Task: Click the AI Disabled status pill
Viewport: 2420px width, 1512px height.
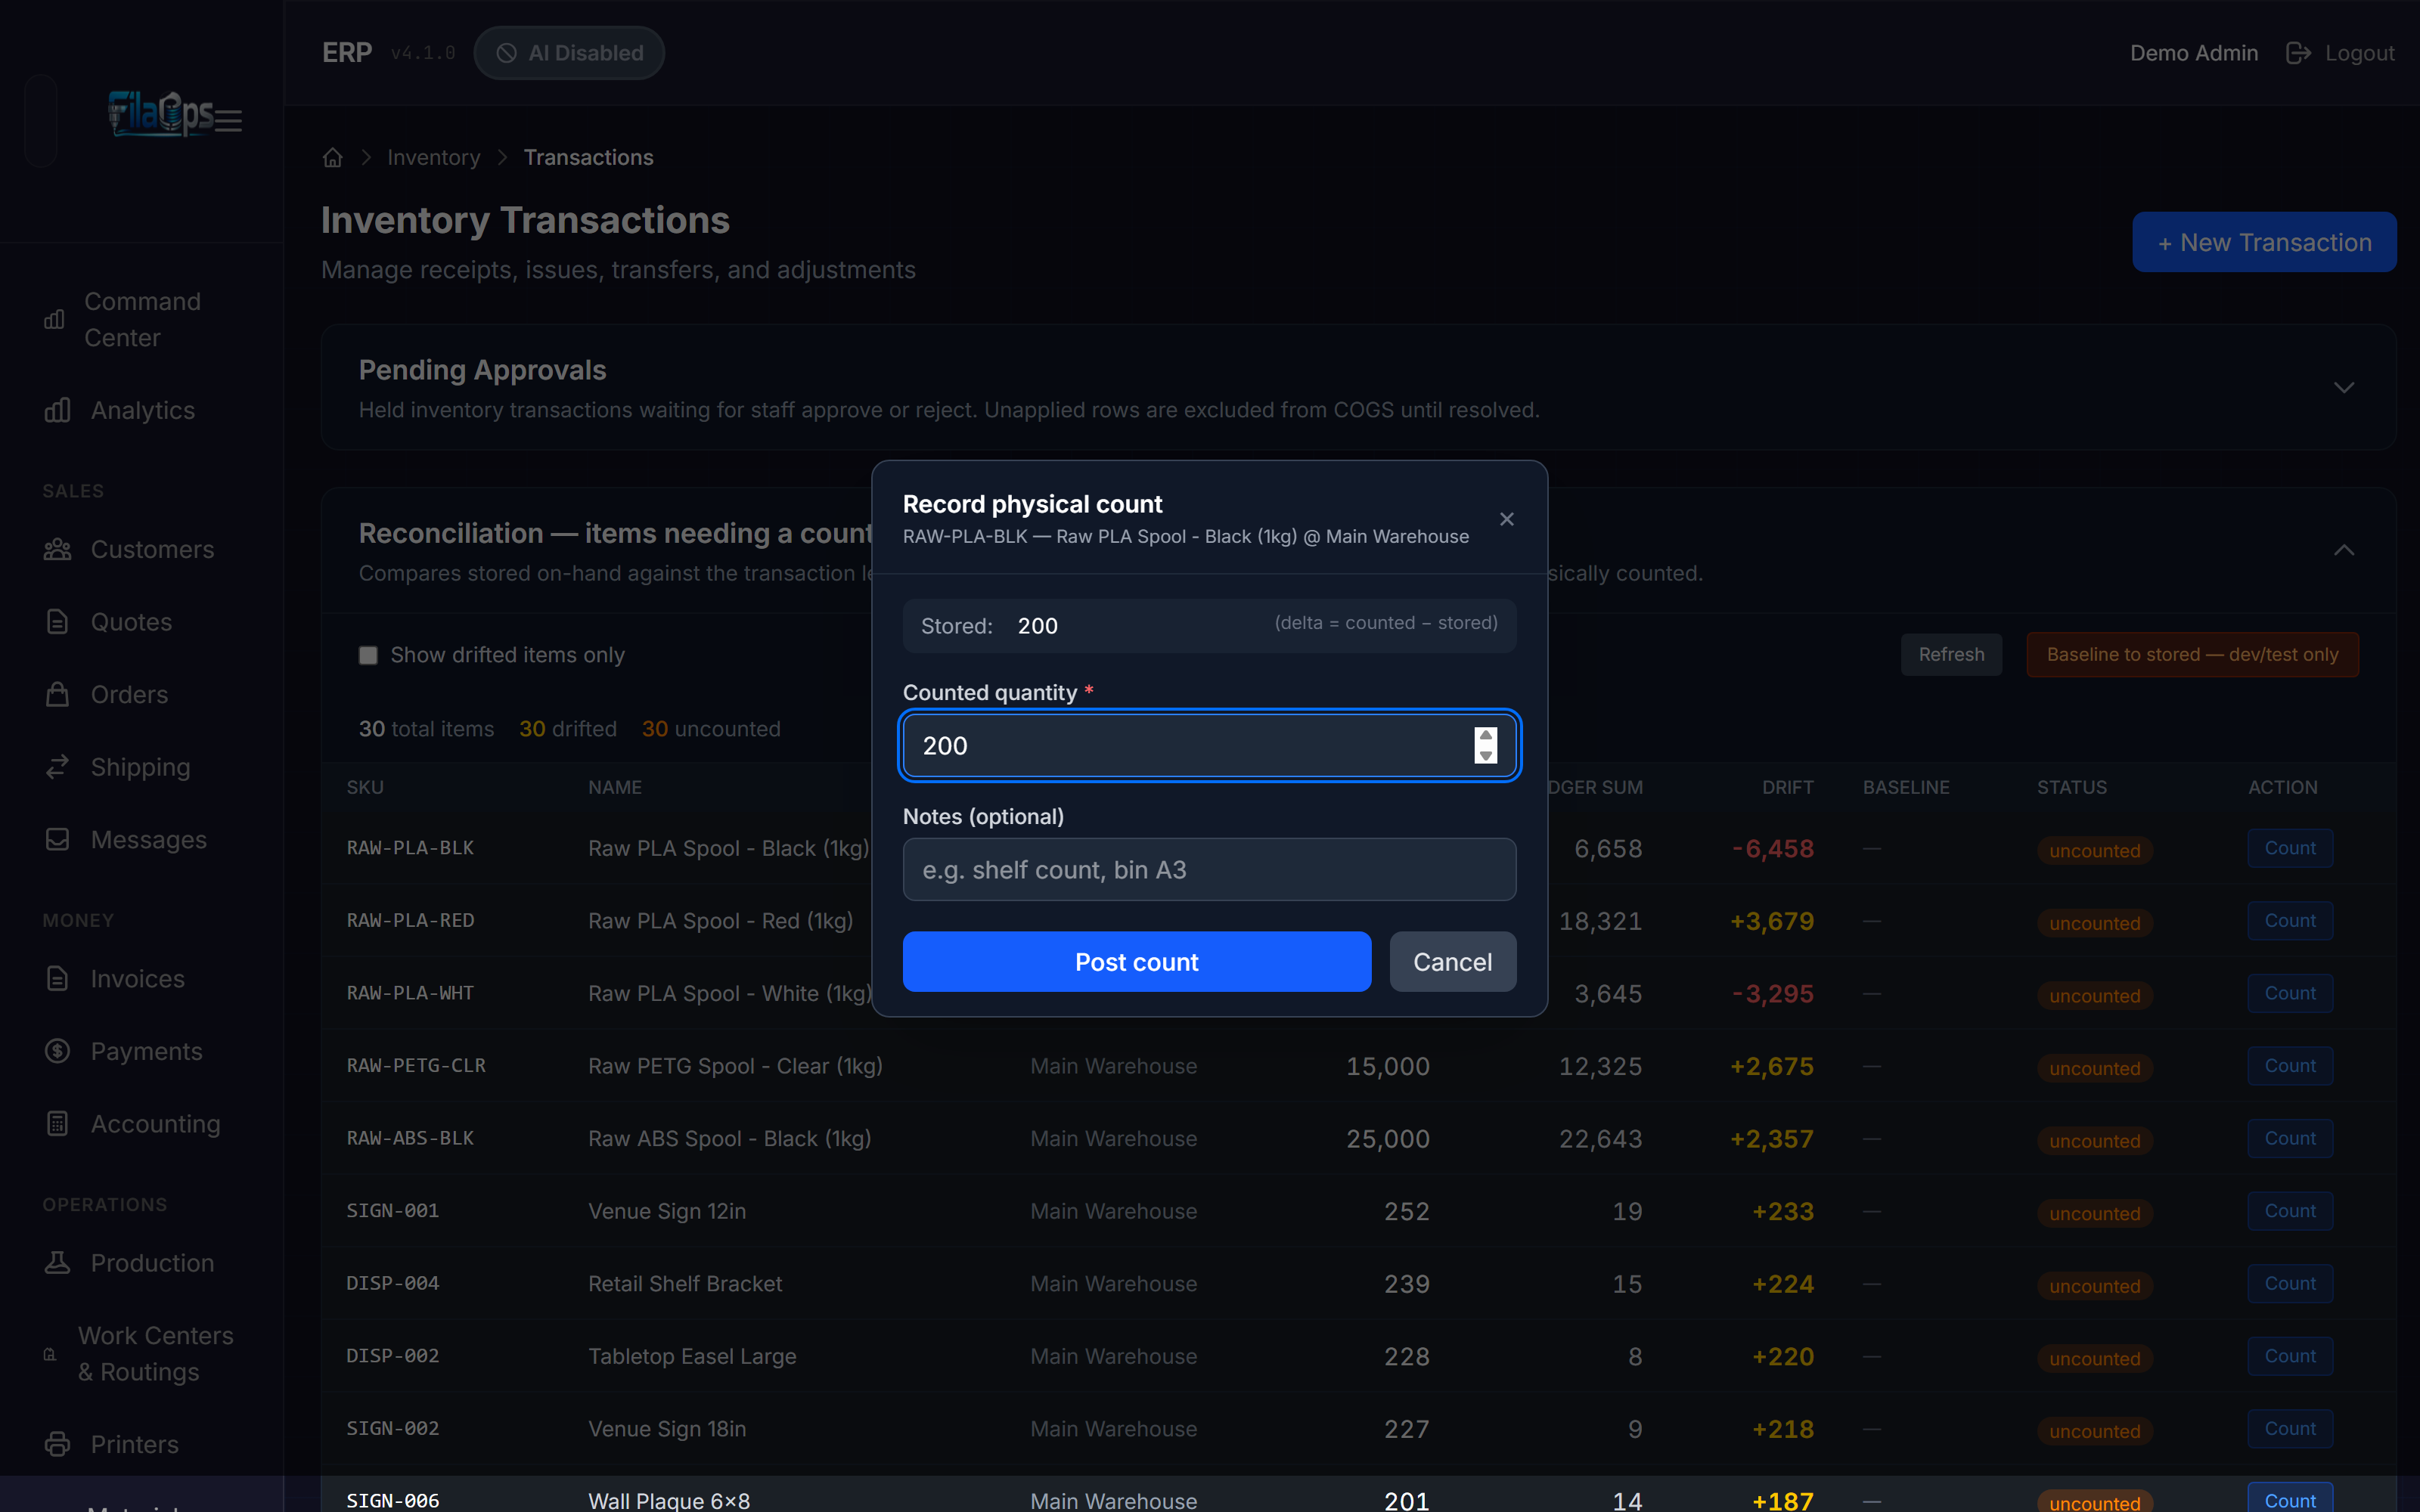Action: 569,53
